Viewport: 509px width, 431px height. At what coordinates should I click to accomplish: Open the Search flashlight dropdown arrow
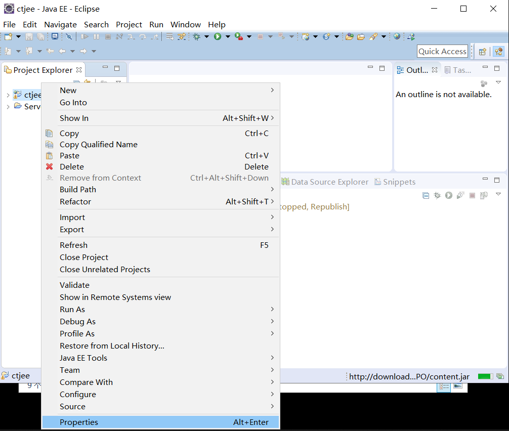click(x=384, y=36)
